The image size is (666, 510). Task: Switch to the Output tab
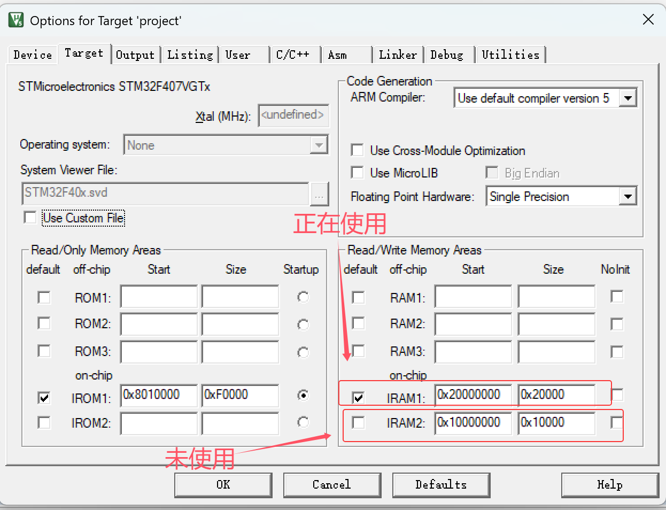(x=135, y=55)
